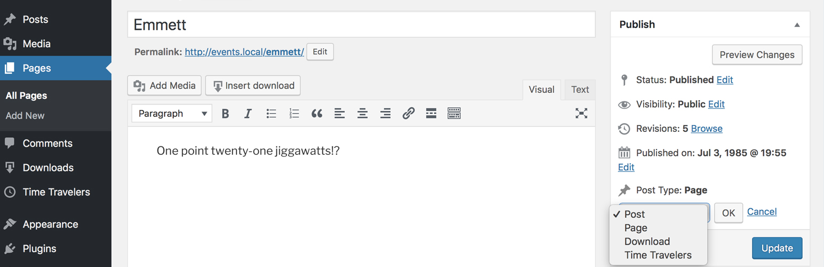Click the Update button
The width and height of the screenshot is (824, 267).
[x=777, y=248]
